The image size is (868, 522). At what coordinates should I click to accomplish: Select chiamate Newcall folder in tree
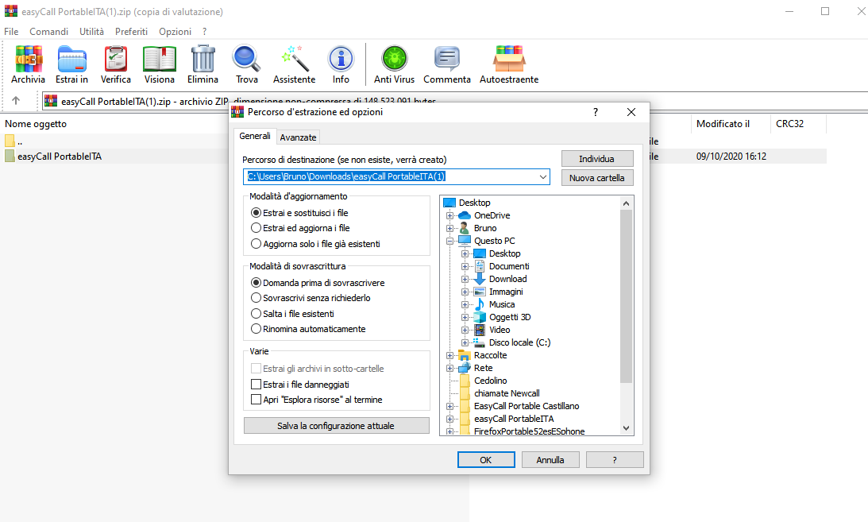click(507, 393)
